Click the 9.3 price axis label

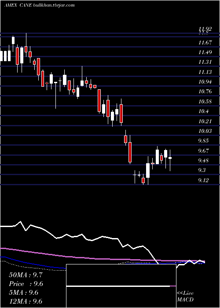(202, 170)
